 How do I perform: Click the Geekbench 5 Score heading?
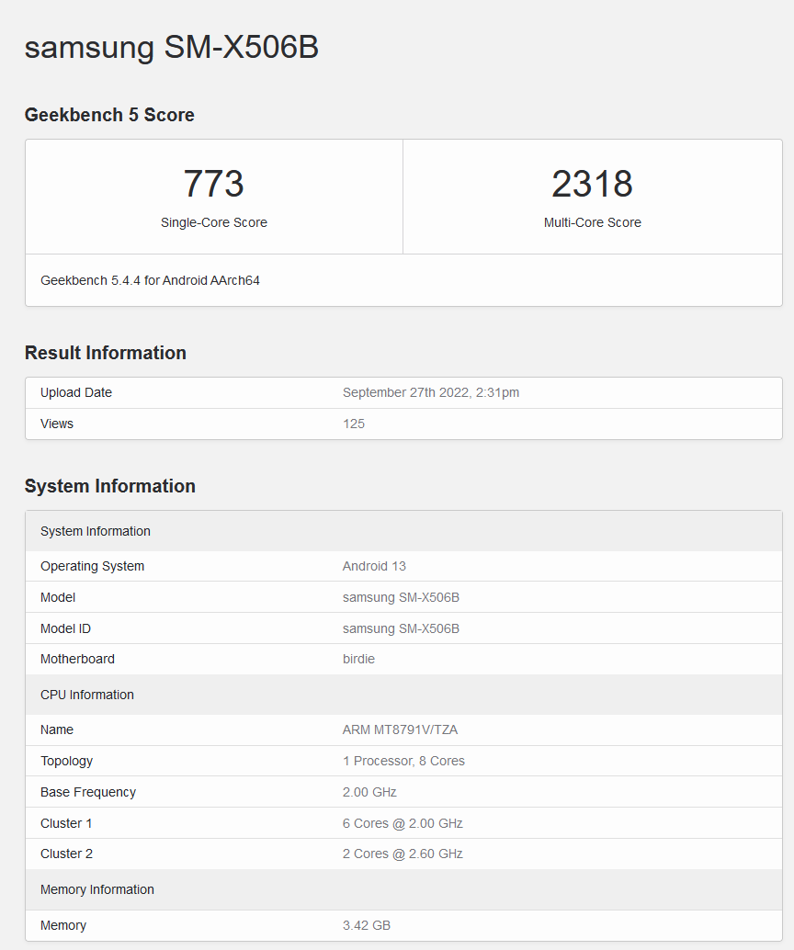point(109,115)
